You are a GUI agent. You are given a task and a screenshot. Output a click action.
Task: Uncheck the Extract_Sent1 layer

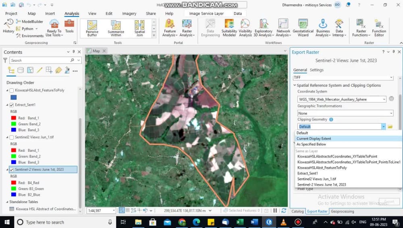(x=12, y=105)
